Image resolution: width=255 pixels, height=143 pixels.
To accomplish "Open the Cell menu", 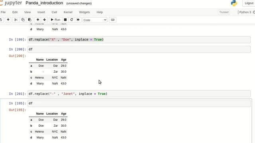I will click(x=54, y=12).
